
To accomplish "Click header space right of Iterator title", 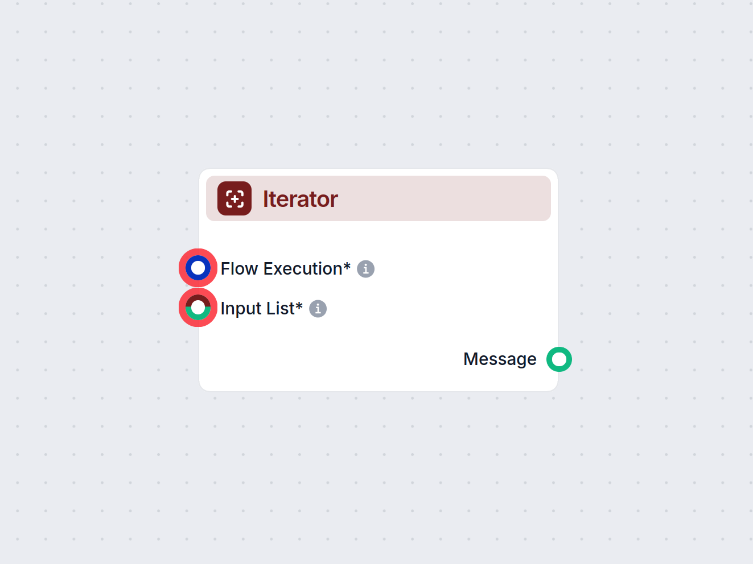I will [x=444, y=198].
